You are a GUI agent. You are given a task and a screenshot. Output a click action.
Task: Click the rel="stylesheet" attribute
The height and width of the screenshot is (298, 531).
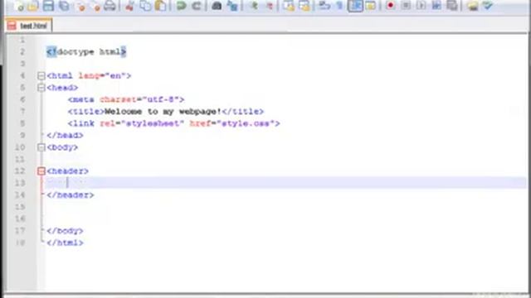pos(142,123)
